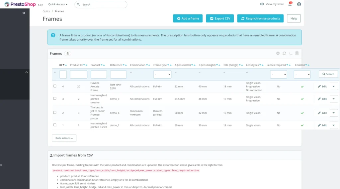Open the Frame type filter dropdown
This screenshot has width=340, height=189.
tap(162, 74)
